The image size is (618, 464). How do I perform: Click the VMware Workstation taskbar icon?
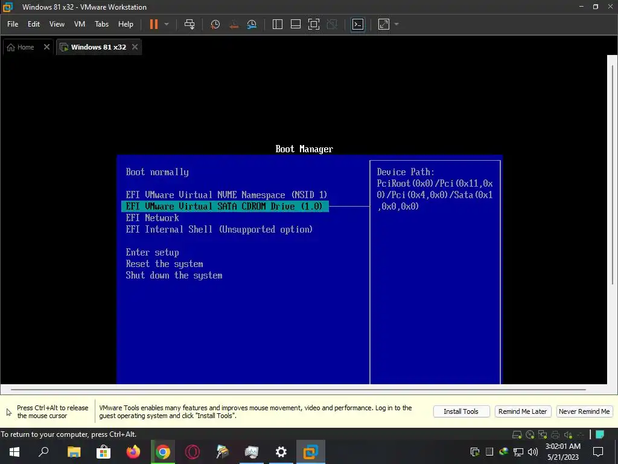(311, 452)
